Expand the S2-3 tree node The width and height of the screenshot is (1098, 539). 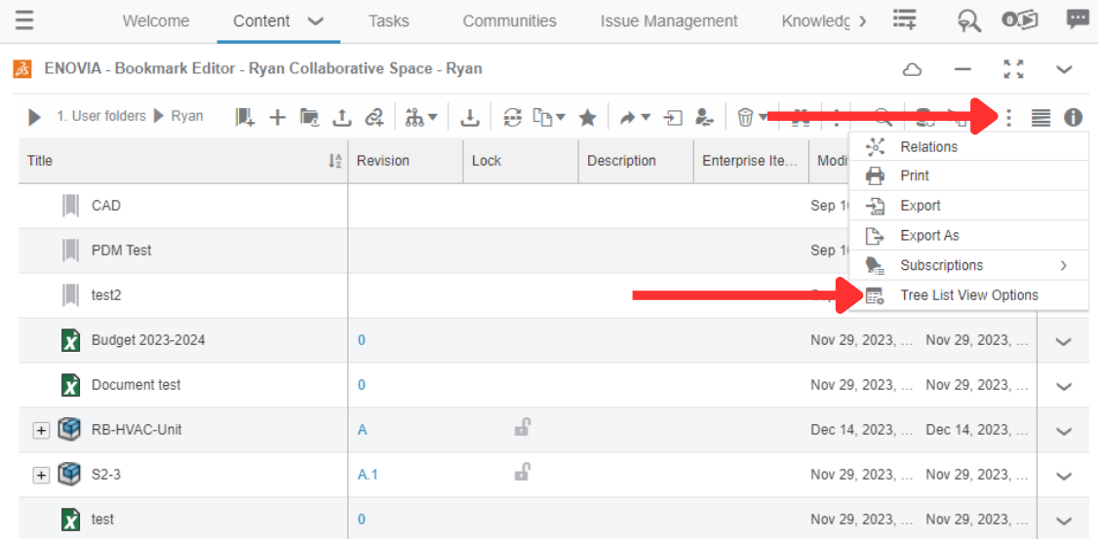pyautogui.click(x=41, y=475)
